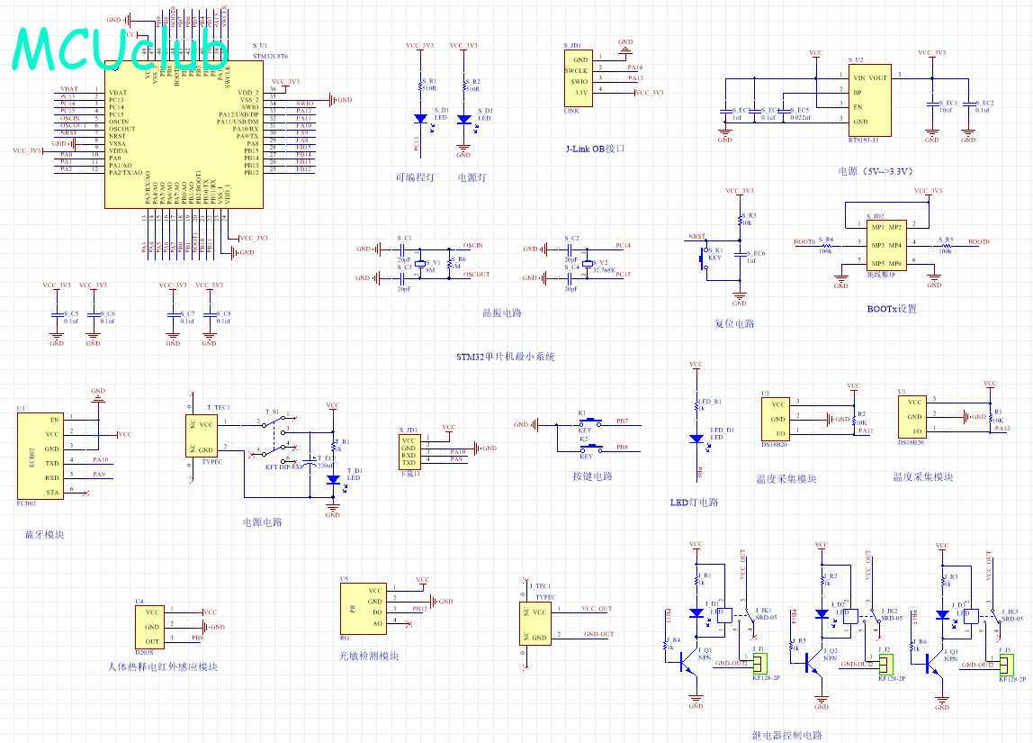This screenshot has height=743, width=1033.
Task: Click the green KF128-2P terminal J_J2
Action: tap(886, 664)
